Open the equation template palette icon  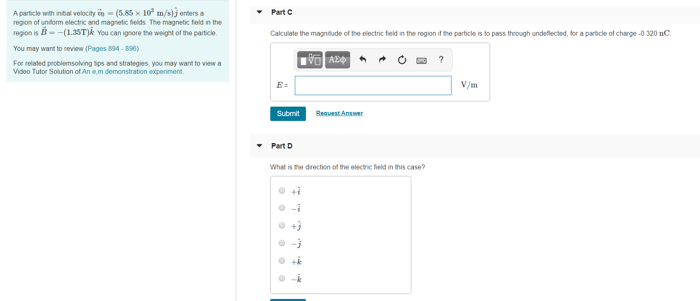point(309,59)
